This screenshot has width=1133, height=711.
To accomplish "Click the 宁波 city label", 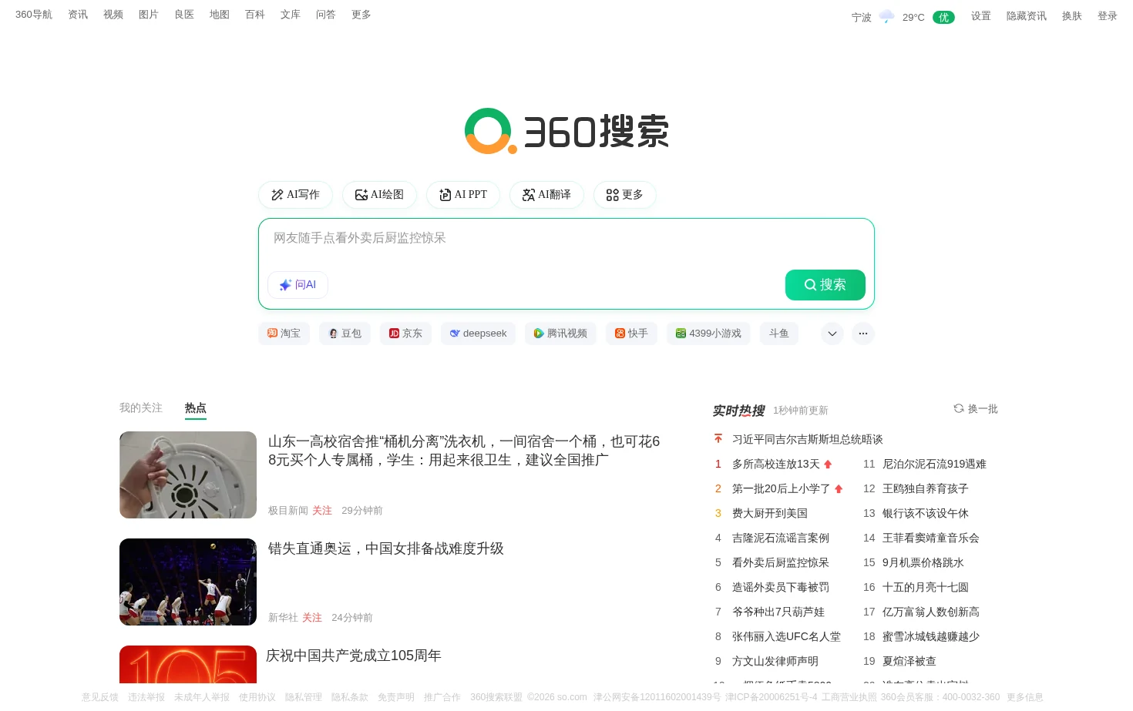I will pos(862,17).
